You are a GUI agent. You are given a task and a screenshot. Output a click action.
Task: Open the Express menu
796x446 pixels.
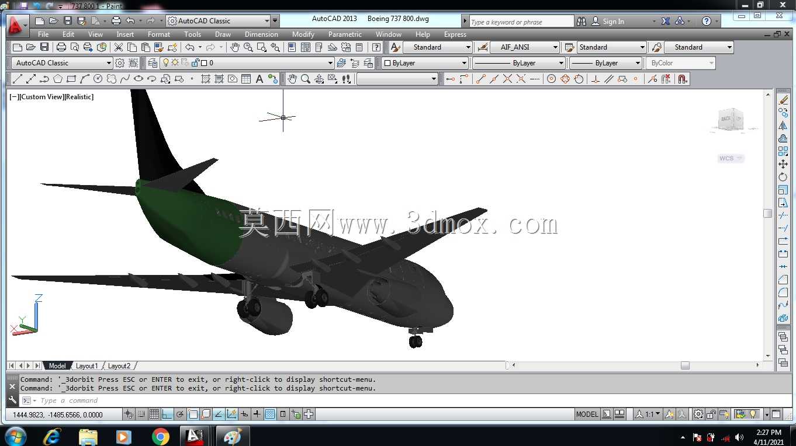[x=455, y=34]
